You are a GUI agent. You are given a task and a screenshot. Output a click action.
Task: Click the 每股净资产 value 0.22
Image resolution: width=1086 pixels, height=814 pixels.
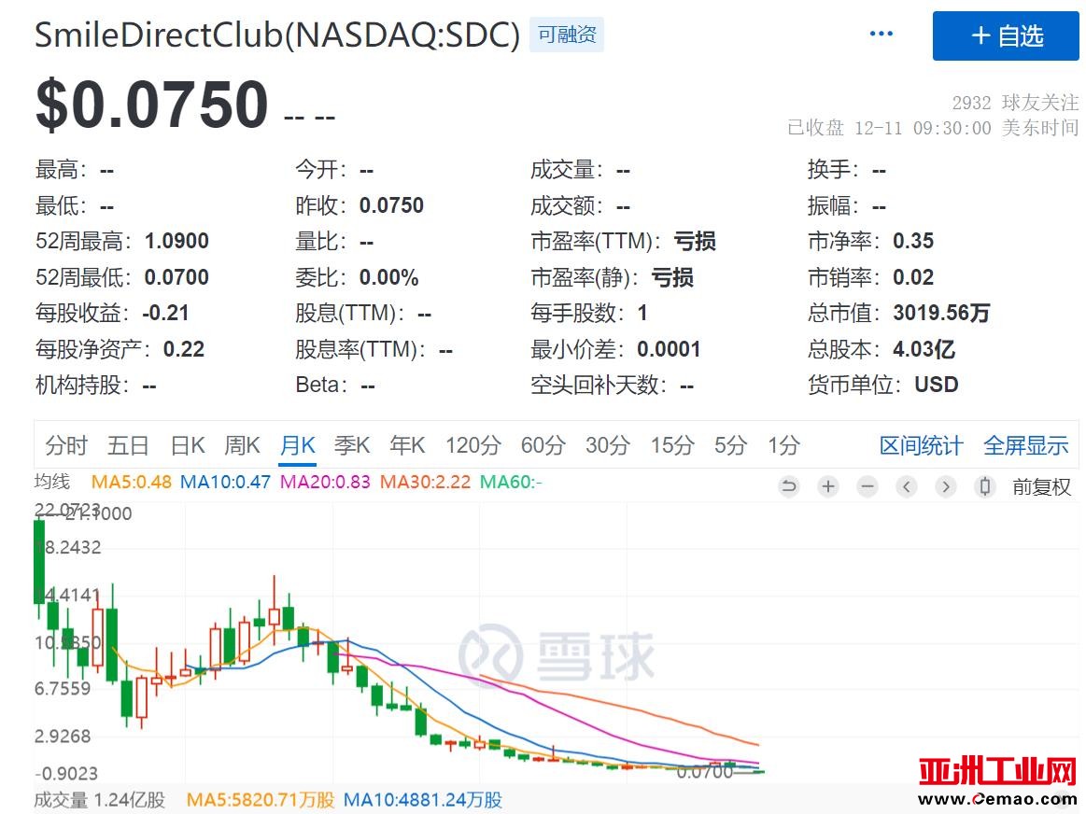pyautogui.click(x=184, y=349)
